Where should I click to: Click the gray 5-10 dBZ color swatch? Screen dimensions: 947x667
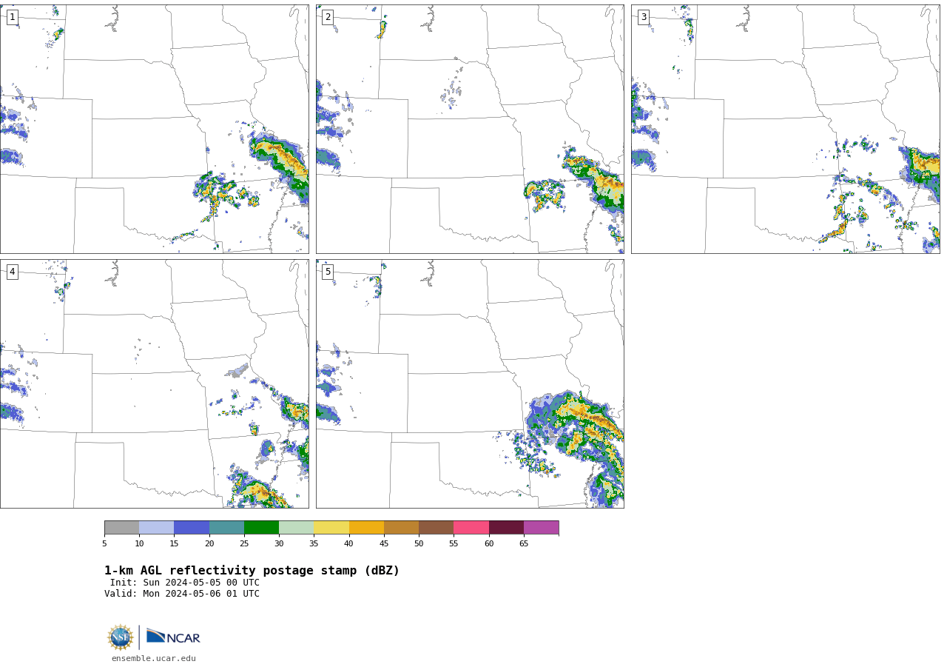pyautogui.click(x=121, y=527)
